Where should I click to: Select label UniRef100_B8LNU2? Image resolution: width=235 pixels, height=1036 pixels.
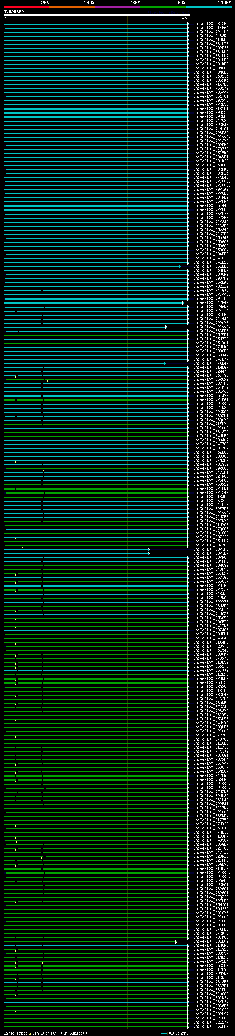pos(210,52)
